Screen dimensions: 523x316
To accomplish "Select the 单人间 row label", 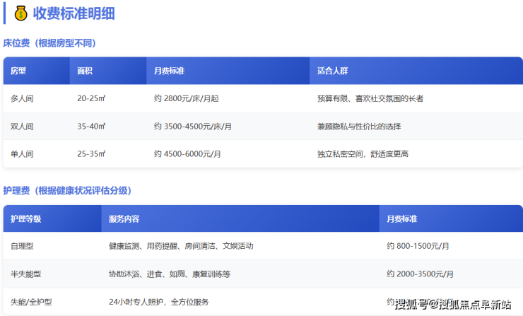I will [22, 153].
